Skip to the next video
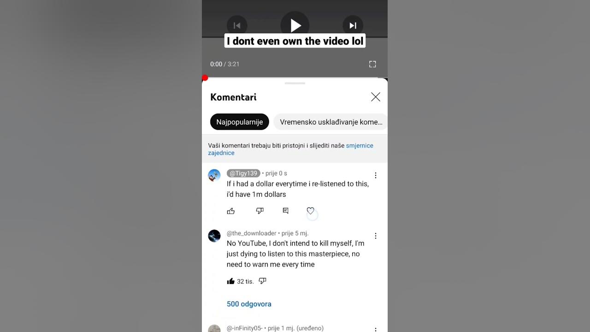 point(353,25)
